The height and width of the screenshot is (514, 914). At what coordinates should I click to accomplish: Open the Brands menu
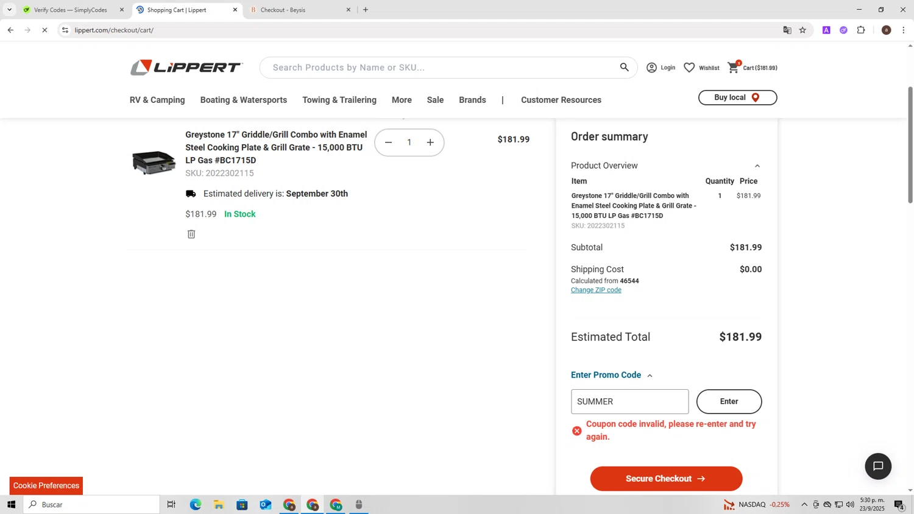pos(472,100)
